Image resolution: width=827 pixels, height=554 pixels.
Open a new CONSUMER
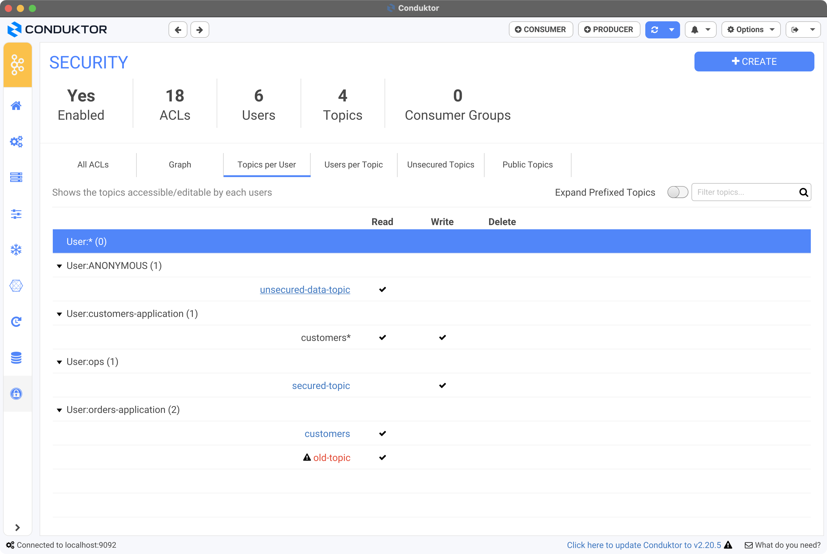(541, 30)
